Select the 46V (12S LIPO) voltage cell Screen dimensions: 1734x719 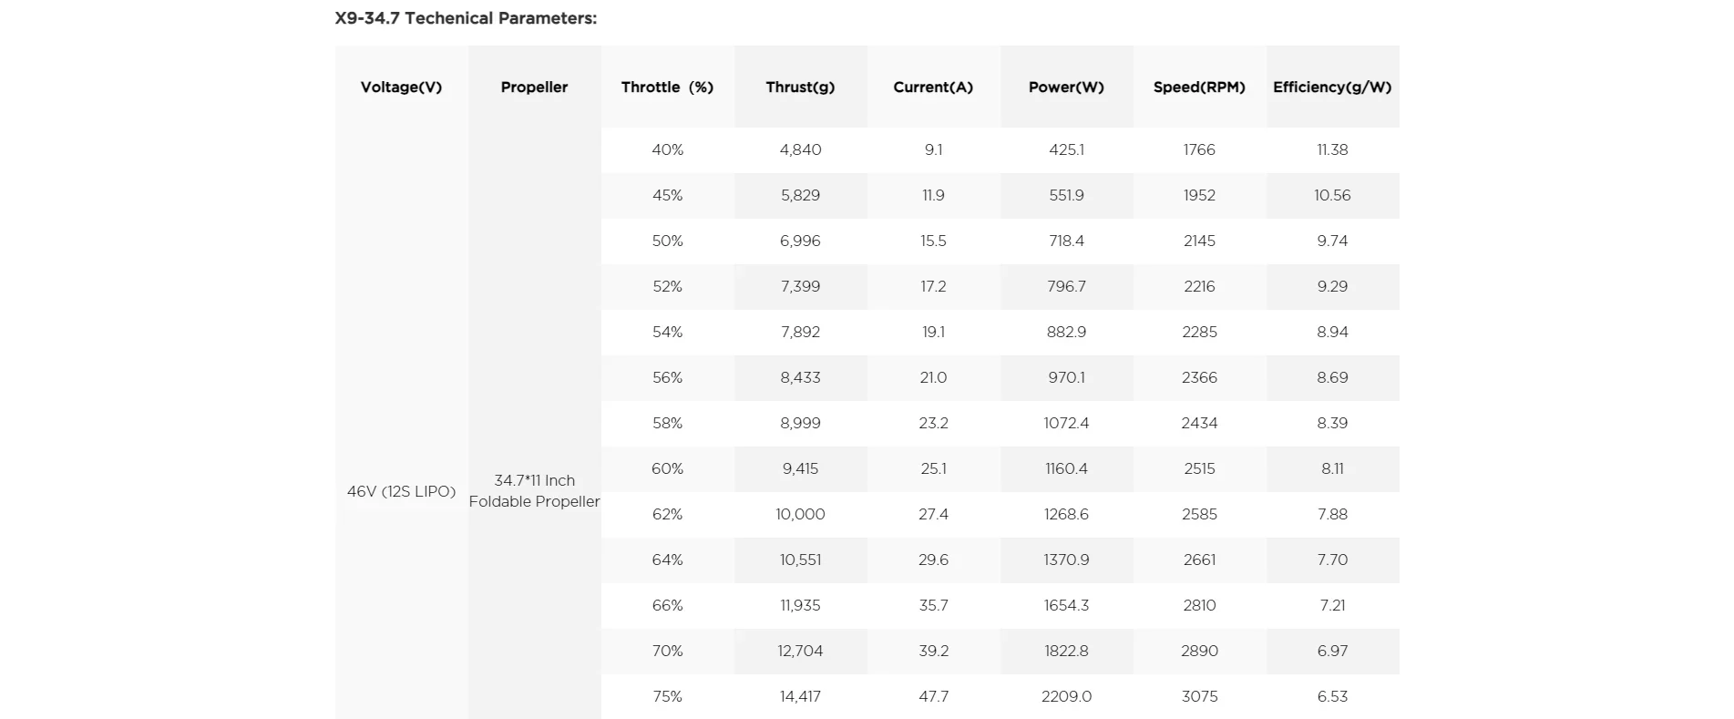coord(401,491)
